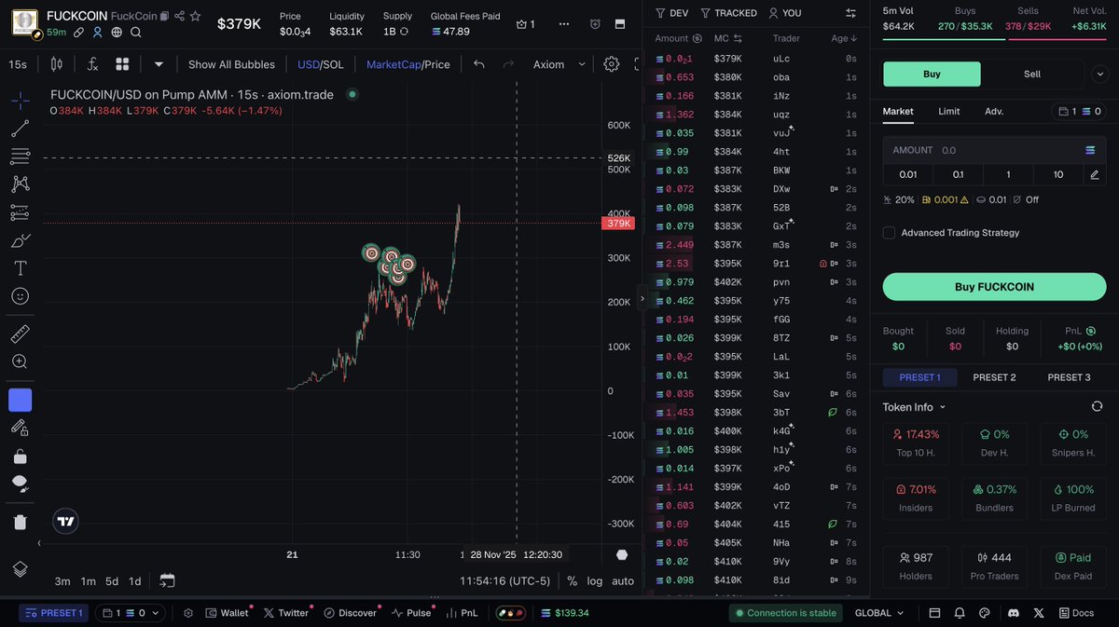
Task: Toggle lock all drawings tool
Action: [20, 457]
